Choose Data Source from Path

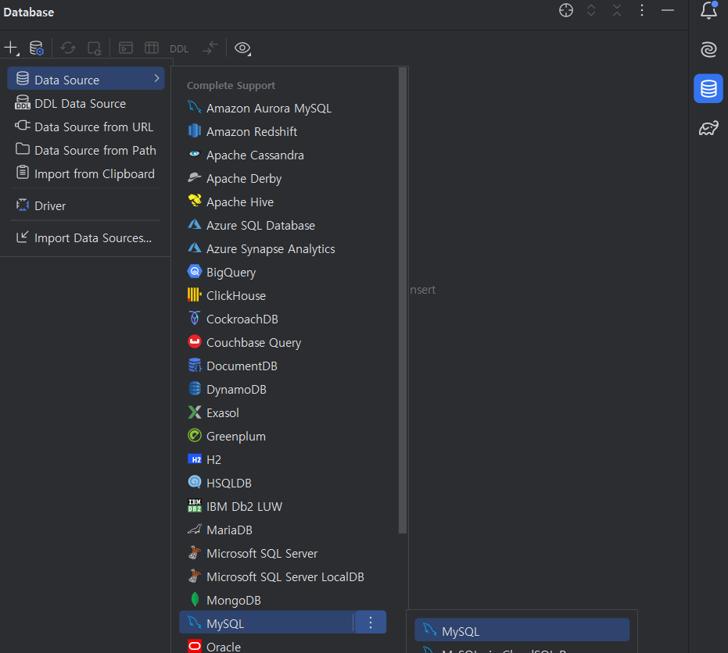[86, 150]
